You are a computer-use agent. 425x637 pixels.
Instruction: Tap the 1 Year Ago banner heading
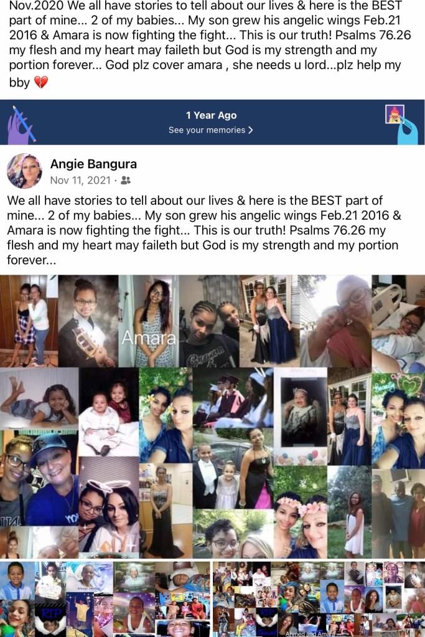click(x=211, y=115)
